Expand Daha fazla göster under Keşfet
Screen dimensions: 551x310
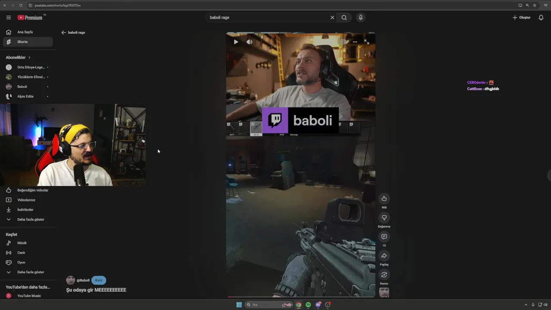tap(28, 272)
